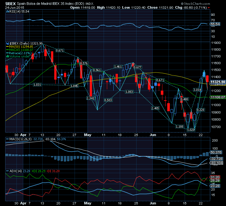226x206 pixels.
Task: Click the 1.083 retrace label
Action: click(x=129, y=92)
